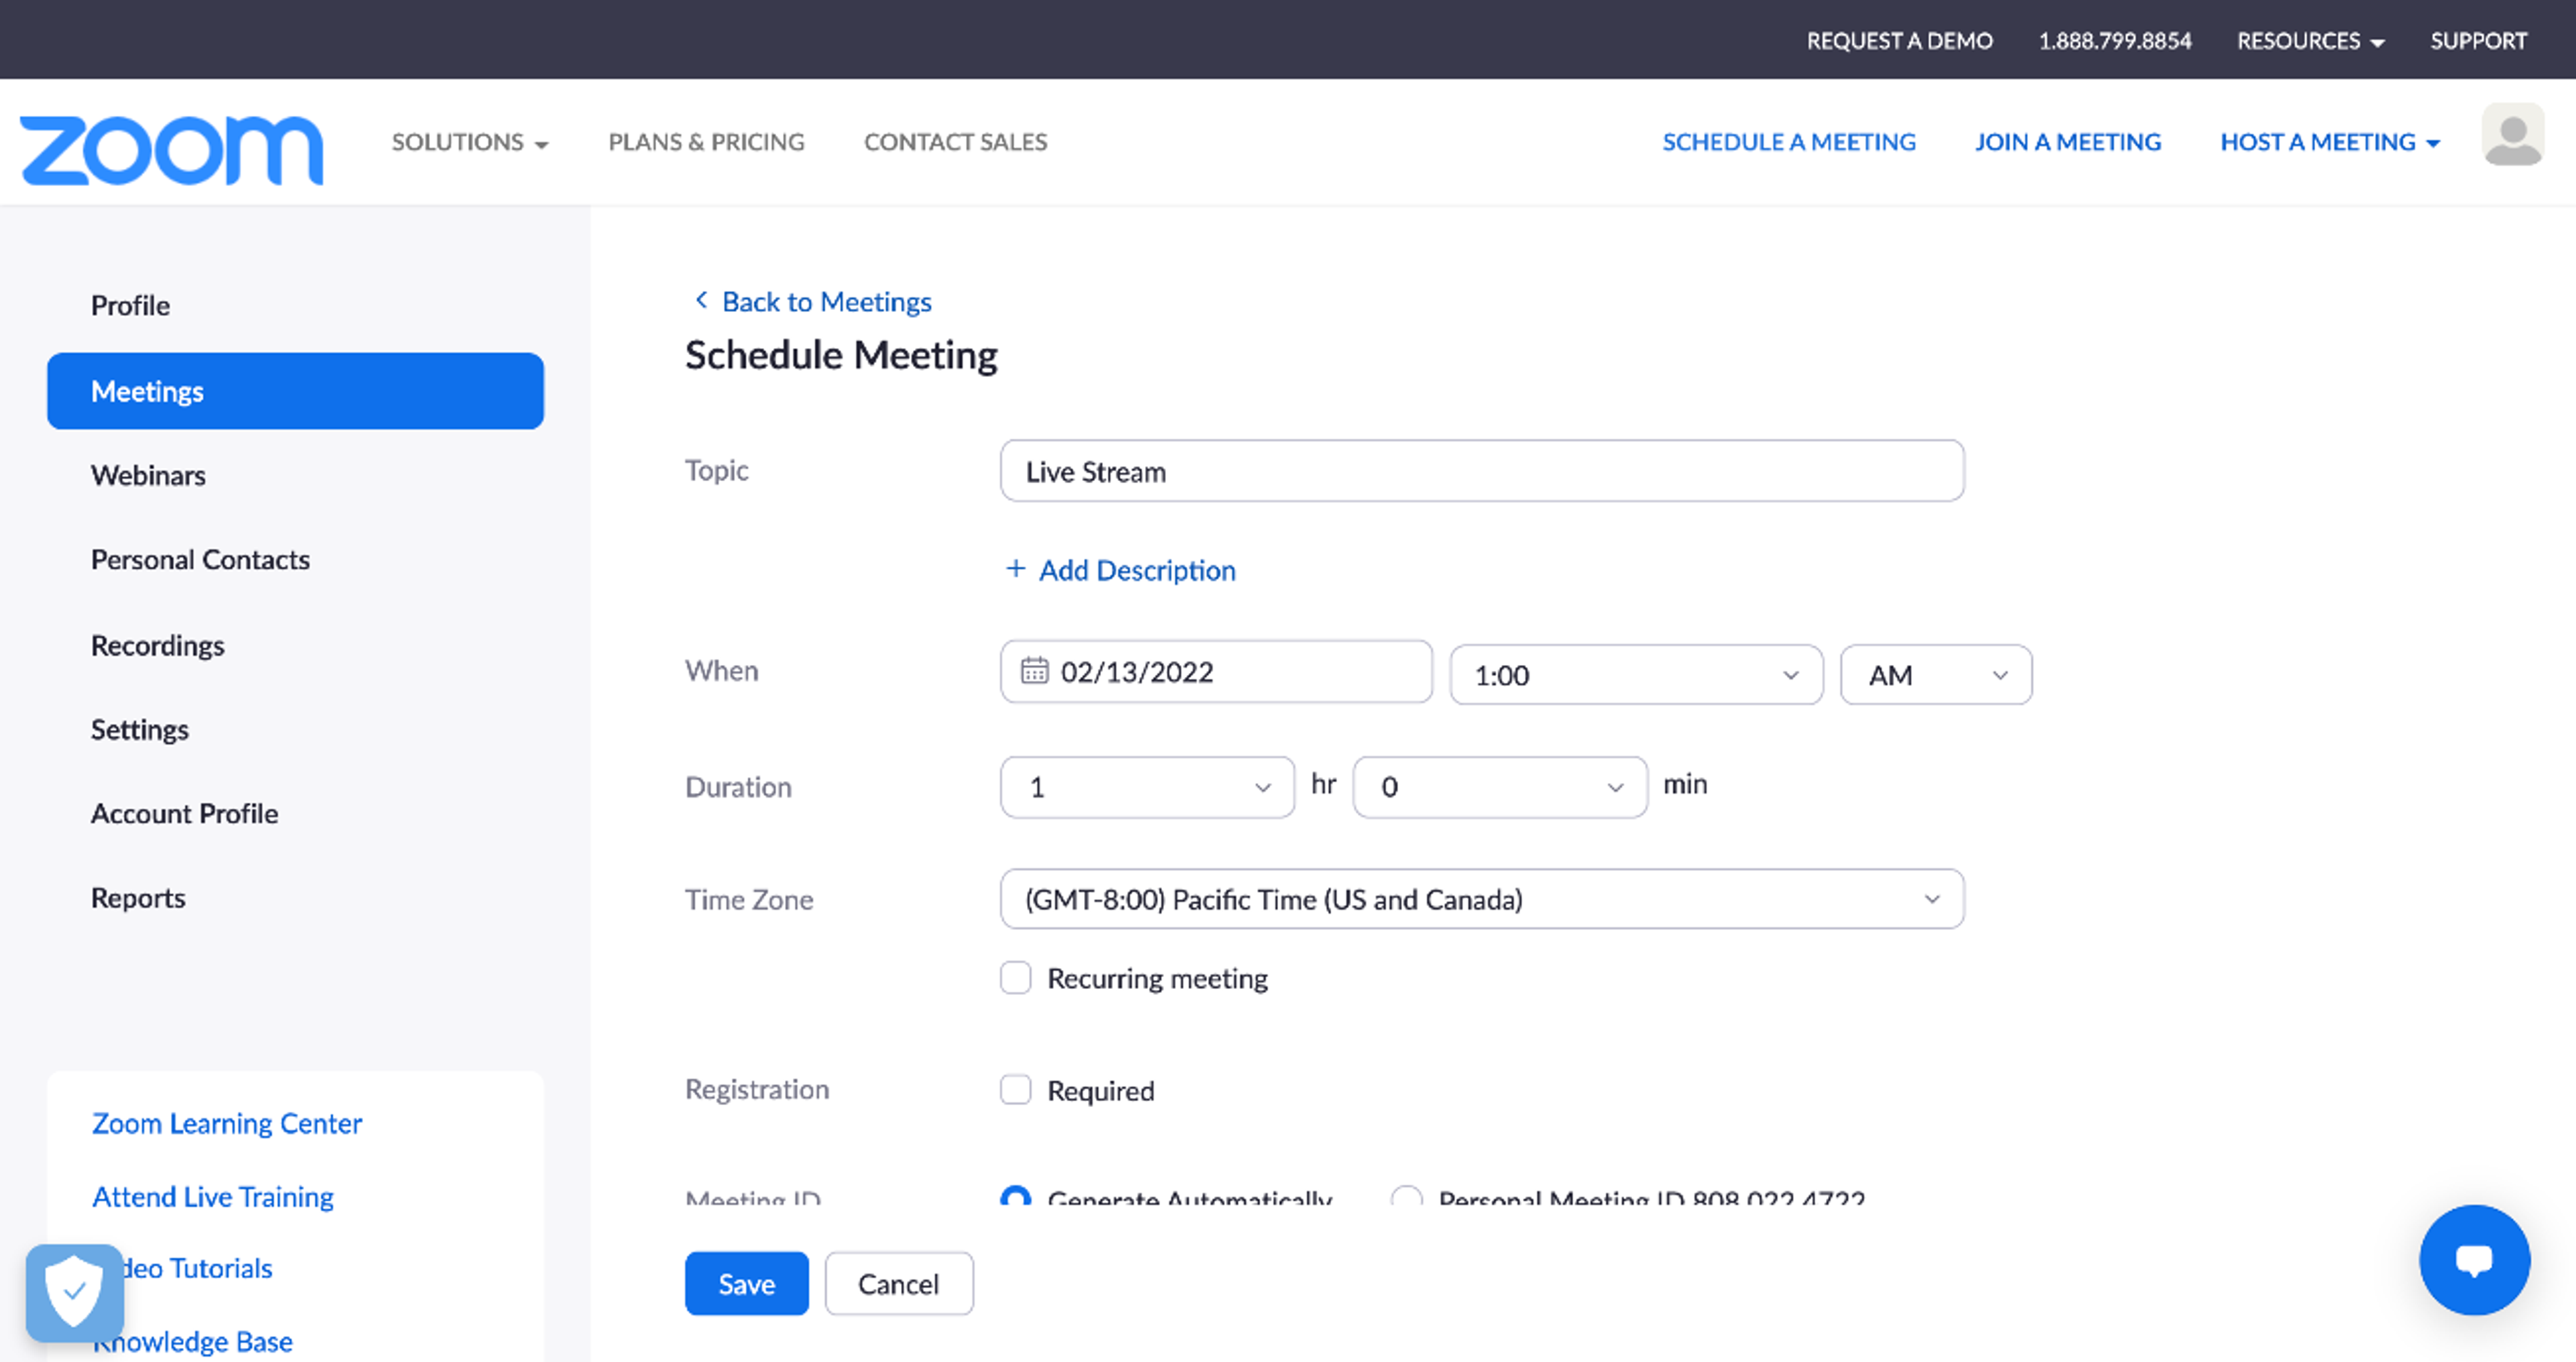Click the Save button

point(746,1283)
